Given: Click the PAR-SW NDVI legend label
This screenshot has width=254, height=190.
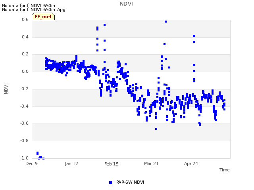Looking at the screenshot, I should [130, 182].
